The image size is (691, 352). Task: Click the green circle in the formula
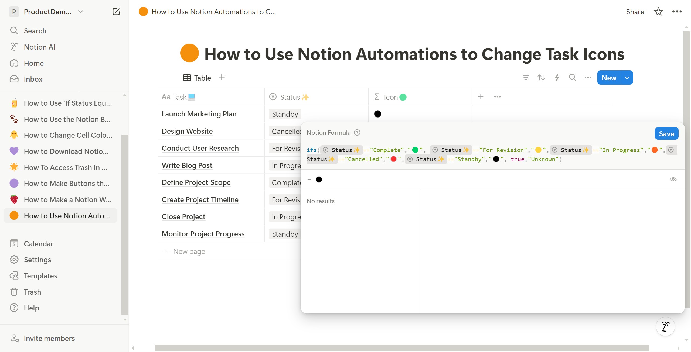[x=415, y=150]
